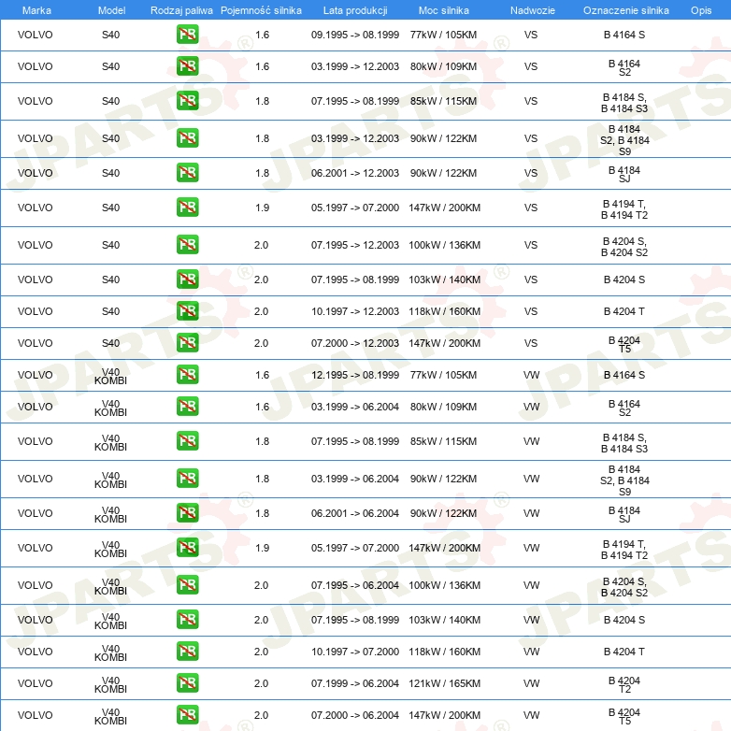Click the petrol icon for S40 77kW/105KM row
The height and width of the screenshot is (731, 731).
pos(187,35)
